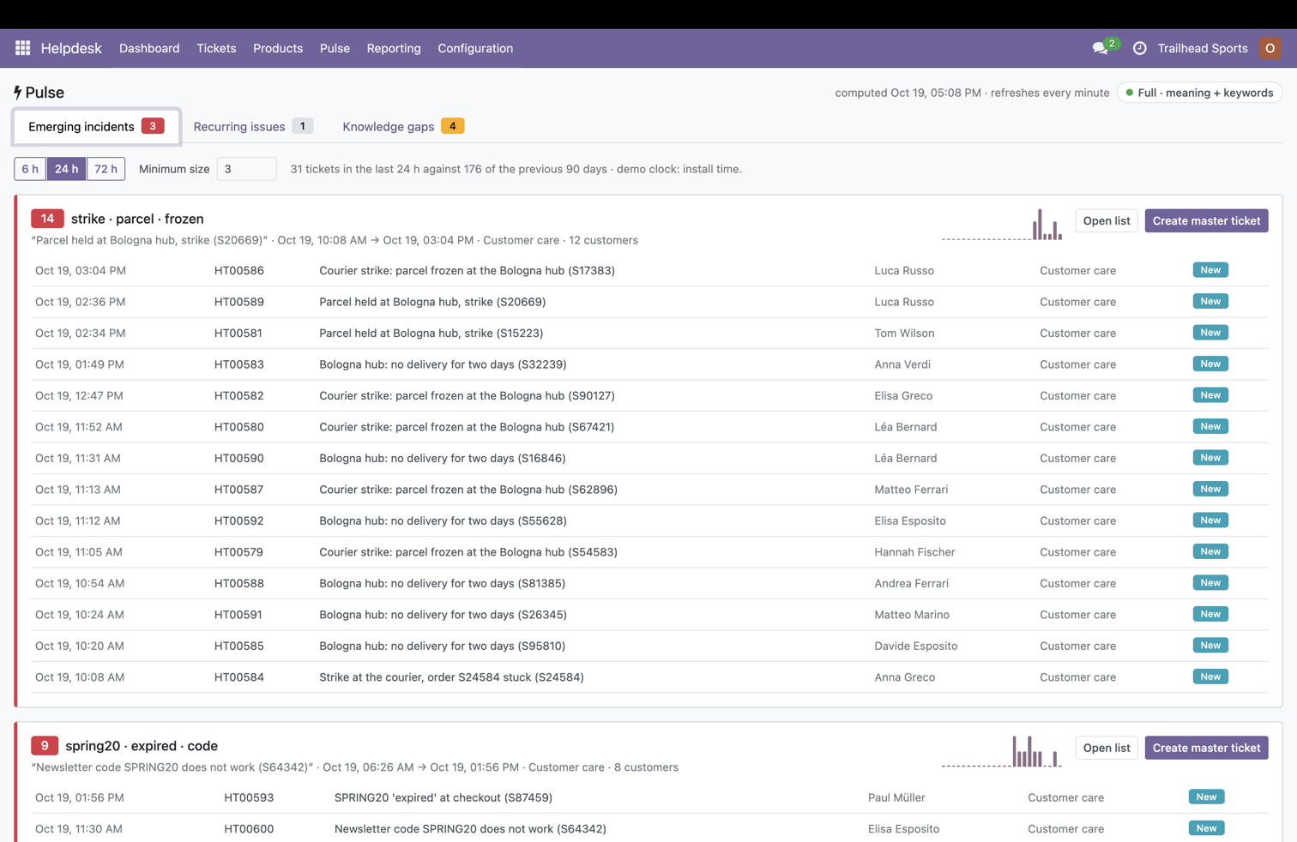Open ticket HT00589 Parcel held at Bologna hub
This screenshot has height=842, width=1297.
(649, 302)
